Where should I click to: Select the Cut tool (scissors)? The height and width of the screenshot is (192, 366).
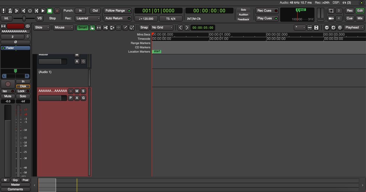(106, 28)
